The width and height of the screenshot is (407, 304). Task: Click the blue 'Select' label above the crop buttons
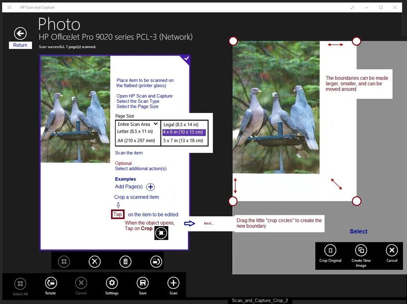(x=359, y=231)
